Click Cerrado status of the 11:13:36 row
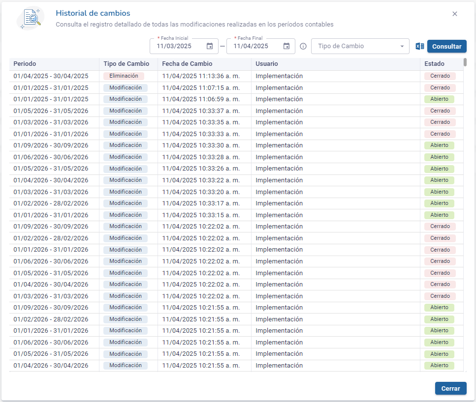This screenshot has width=476, height=402. pyautogui.click(x=440, y=76)
